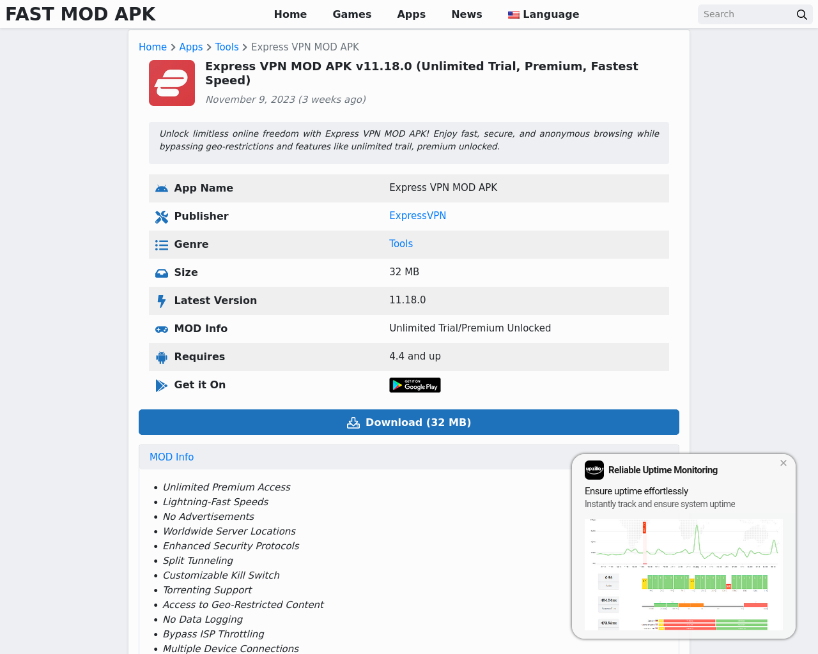Screen dimensions: 818x654
Task: Close the Reliable Uptime Monitoring ad
Action: (783, 463)
